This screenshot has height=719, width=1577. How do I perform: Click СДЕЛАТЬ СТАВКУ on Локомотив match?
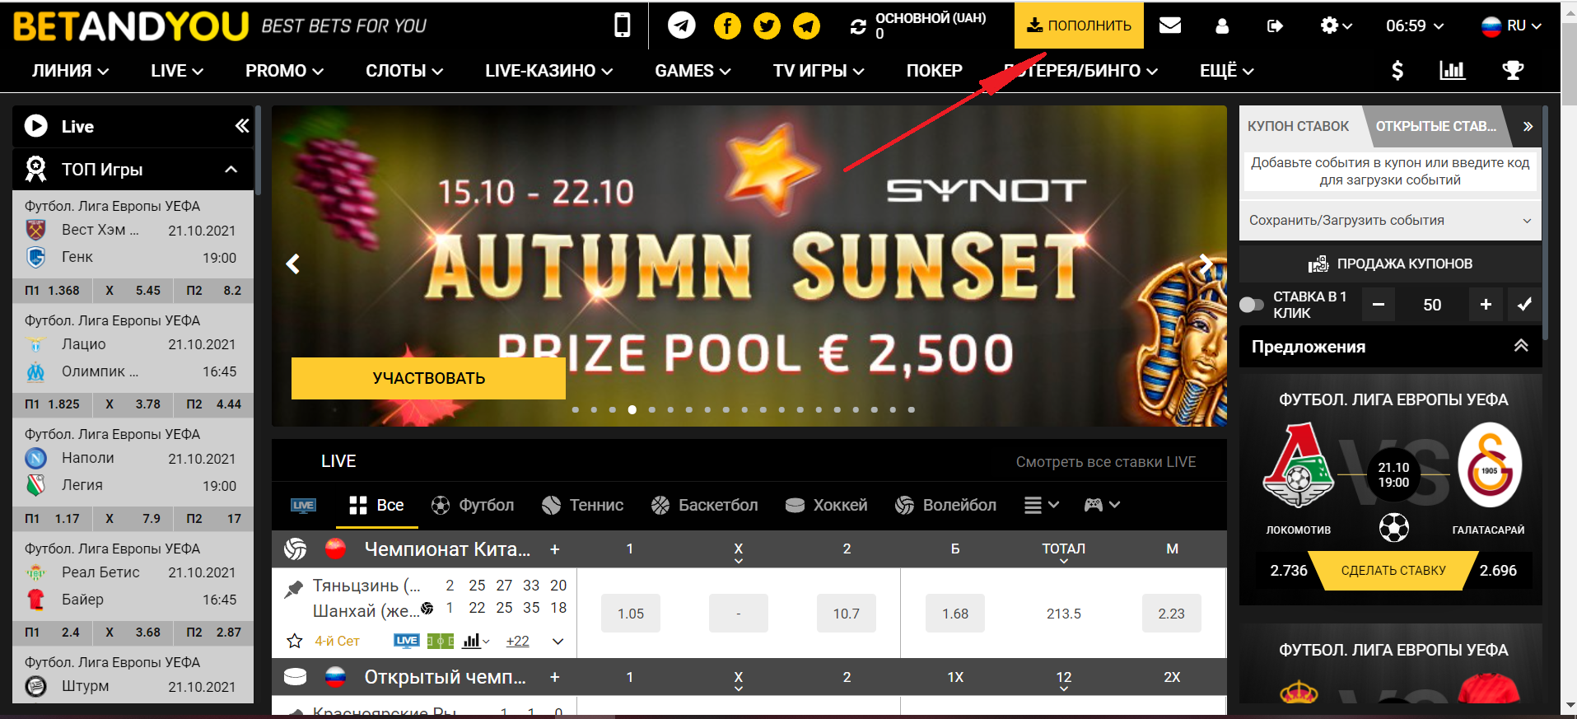tap(1393, 570)
